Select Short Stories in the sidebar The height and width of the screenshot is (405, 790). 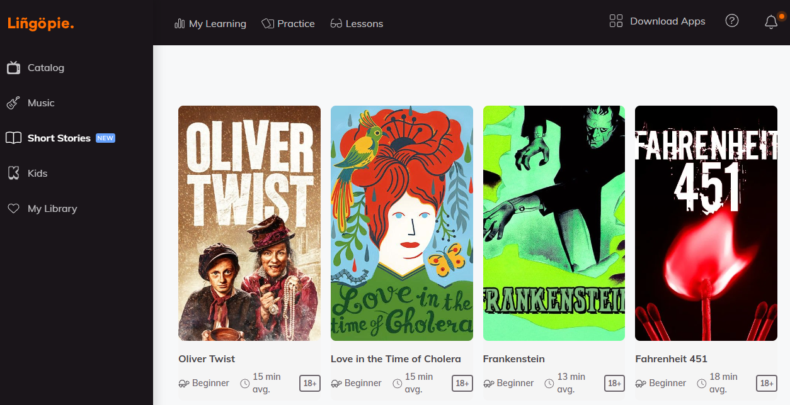point(59,138)
